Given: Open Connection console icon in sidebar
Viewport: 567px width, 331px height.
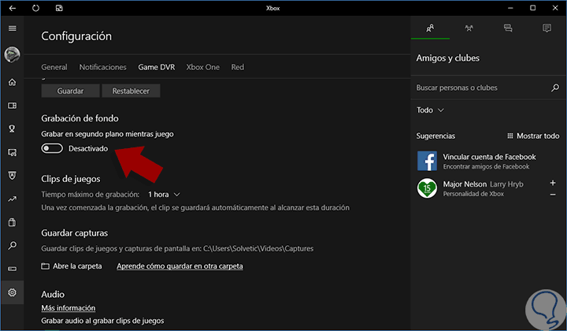Looking at the screenshot, I should click(x=13, y=269).
